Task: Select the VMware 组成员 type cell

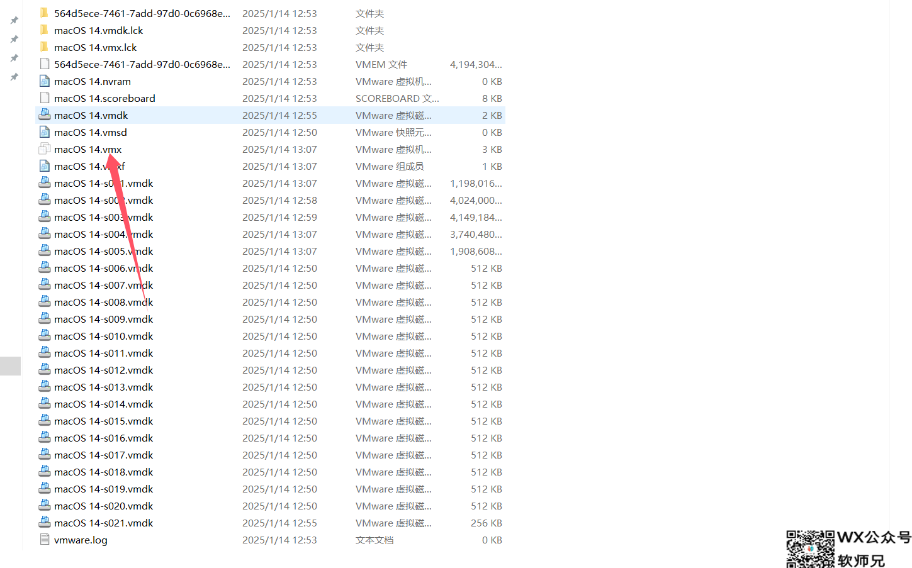Action: (390, 166)
